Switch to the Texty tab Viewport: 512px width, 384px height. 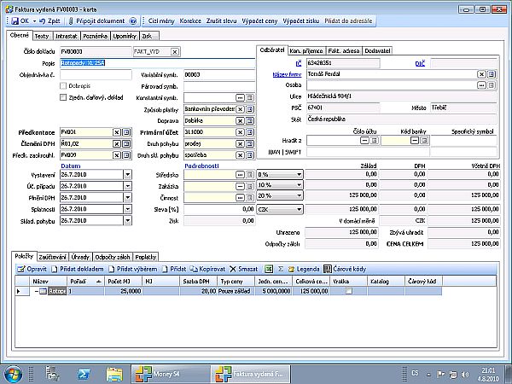pos(42,36)
